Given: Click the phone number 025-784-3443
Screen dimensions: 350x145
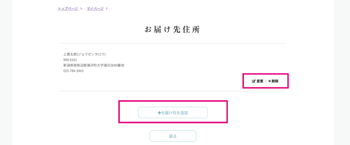Looking at the screenshot, I should (x=73, y=71).
